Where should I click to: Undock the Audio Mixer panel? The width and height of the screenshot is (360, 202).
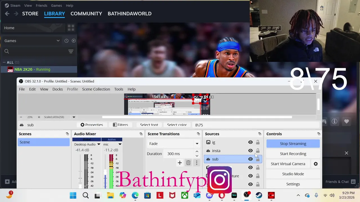click(x=141, y=134)
